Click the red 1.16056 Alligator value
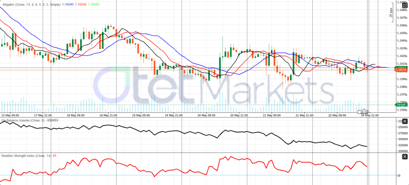Screen dimensions: 409x185 coord(81,5)
